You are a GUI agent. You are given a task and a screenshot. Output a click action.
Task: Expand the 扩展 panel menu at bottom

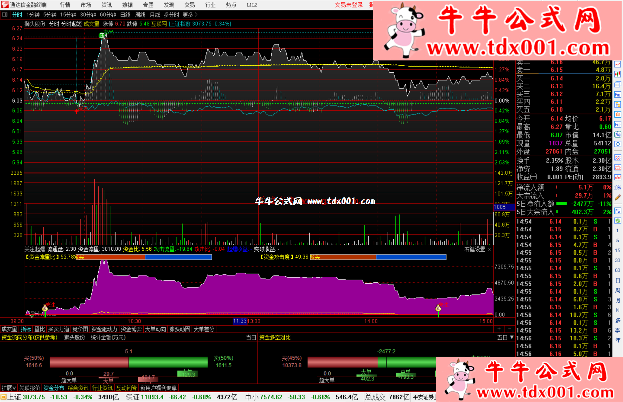click(8, 388)
